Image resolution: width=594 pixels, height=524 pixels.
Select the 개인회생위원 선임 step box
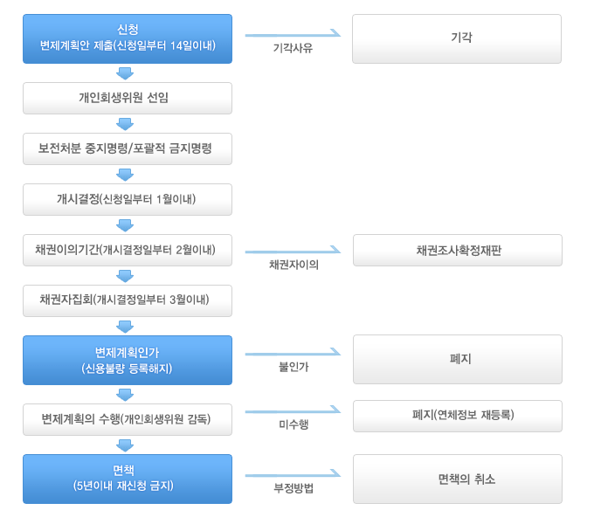pyautogui.click(x=128, y=99)
